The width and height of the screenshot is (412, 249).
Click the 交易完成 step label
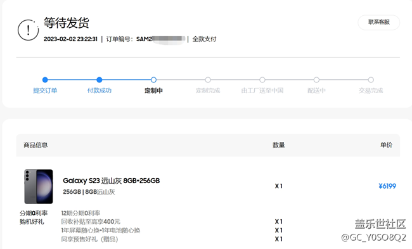[x=371, y=91]
